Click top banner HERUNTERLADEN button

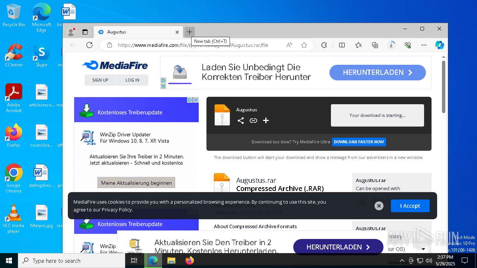click(x=378, y=73)
